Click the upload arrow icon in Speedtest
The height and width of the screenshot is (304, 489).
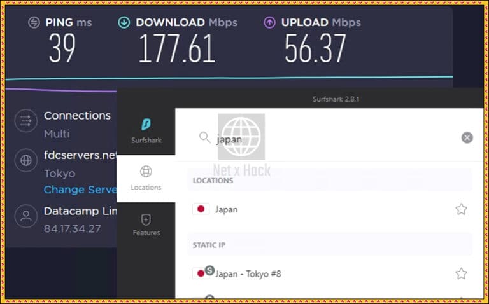click(269, 22)
